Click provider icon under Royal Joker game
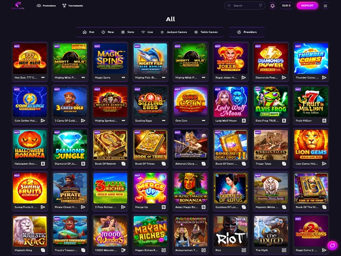This screenshot has height=256, width=341. point(244,78)
